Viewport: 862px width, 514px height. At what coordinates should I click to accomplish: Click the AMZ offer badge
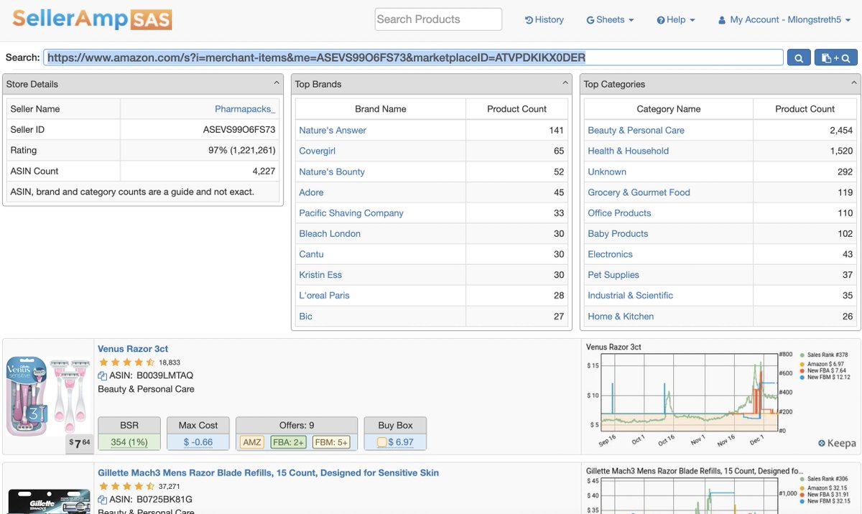click(x=252, y=442)
